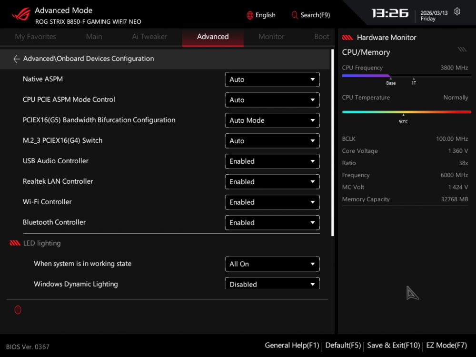Click the back arrow beside Advanced\Onboard Devices Configuration
Screen dimensions: 476x357
pyautogui.click(x=16, y=59)
